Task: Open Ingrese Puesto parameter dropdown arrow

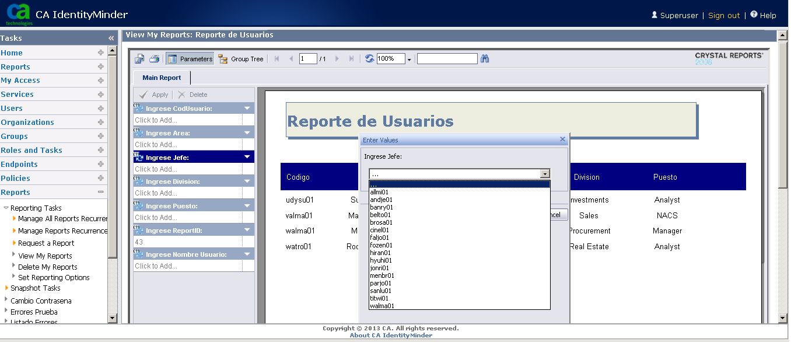Action: pos(247,206)
